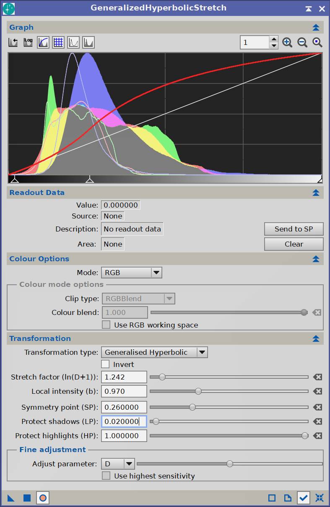Reset the Protect shadows value
330x507 pixels.
pyautogui.click(x=317, y=421)
